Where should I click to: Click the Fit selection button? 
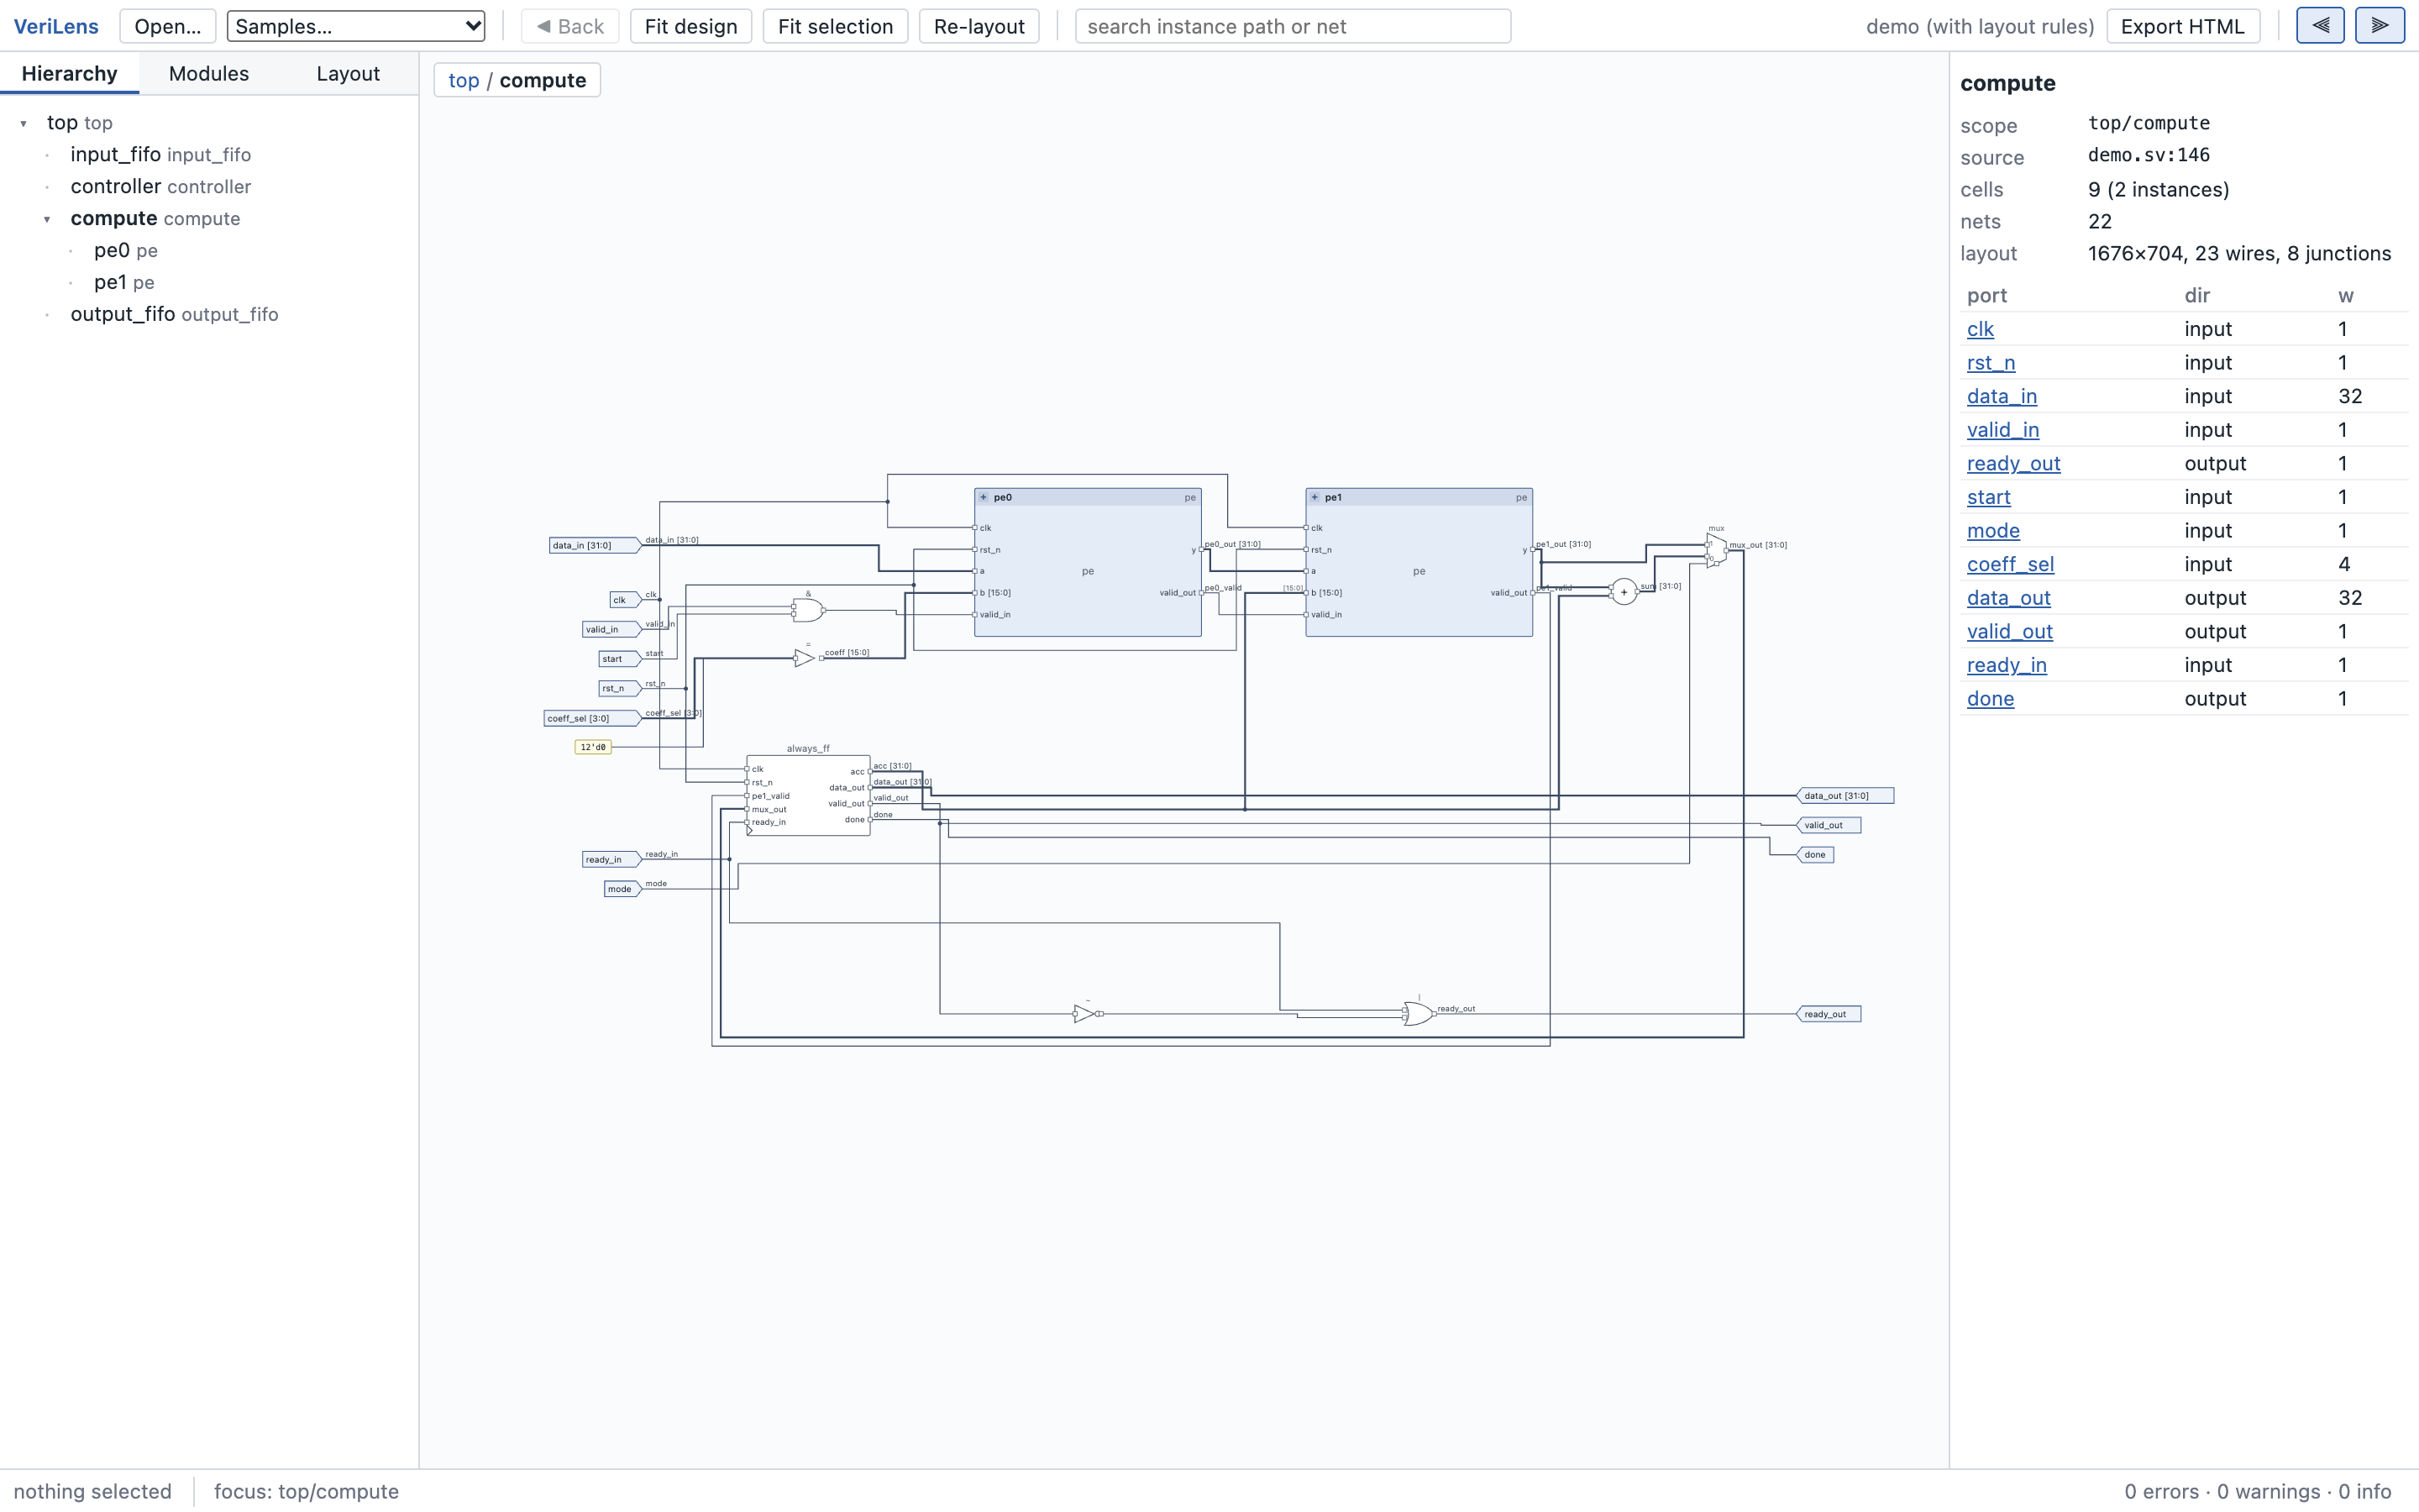coord(836,26)
